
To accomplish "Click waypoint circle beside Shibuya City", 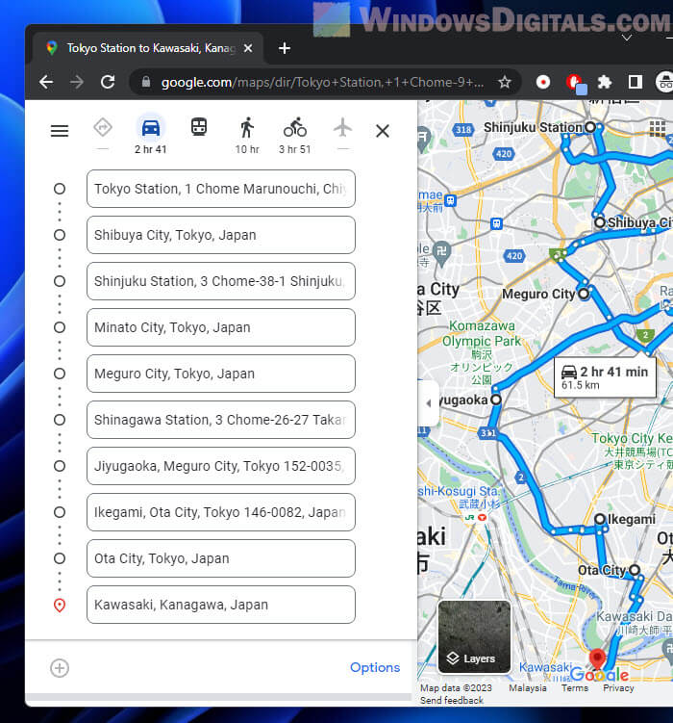I will click(60, 235).
